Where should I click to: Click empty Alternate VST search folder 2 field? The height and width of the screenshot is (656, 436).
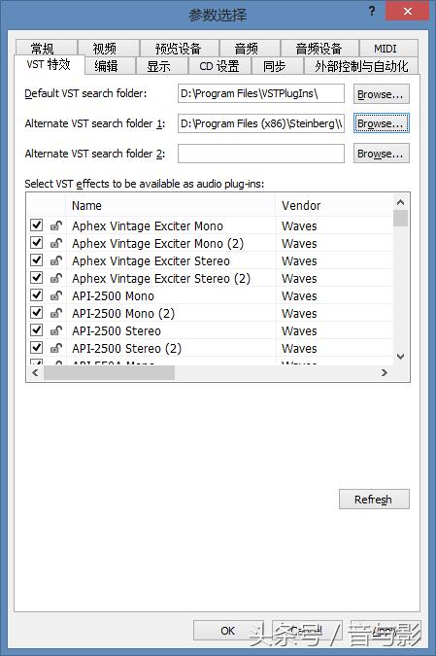[x=261, y=154]
